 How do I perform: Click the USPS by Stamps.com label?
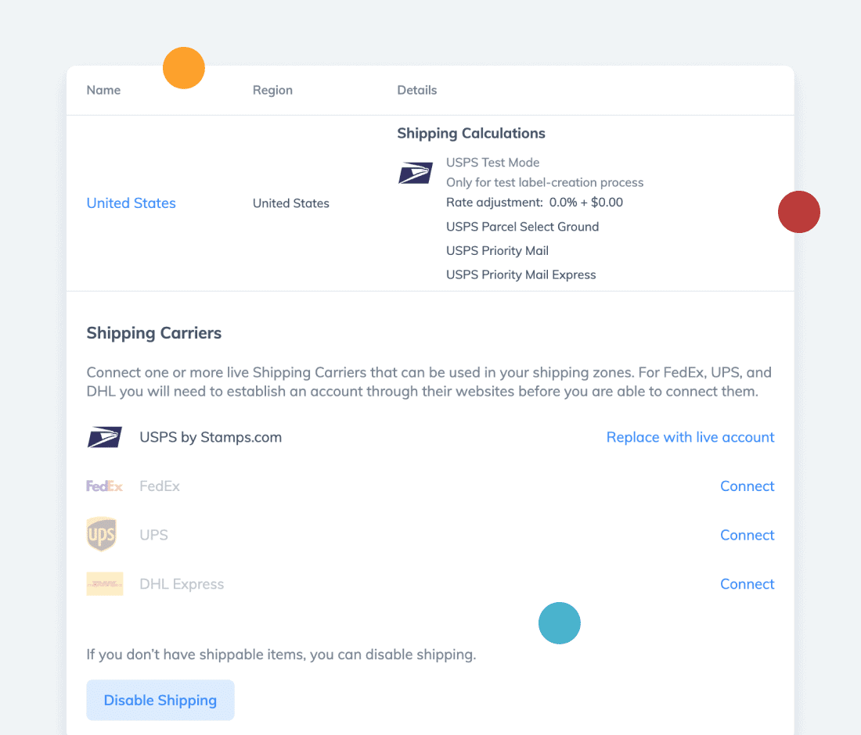click(x=211, y=437)
